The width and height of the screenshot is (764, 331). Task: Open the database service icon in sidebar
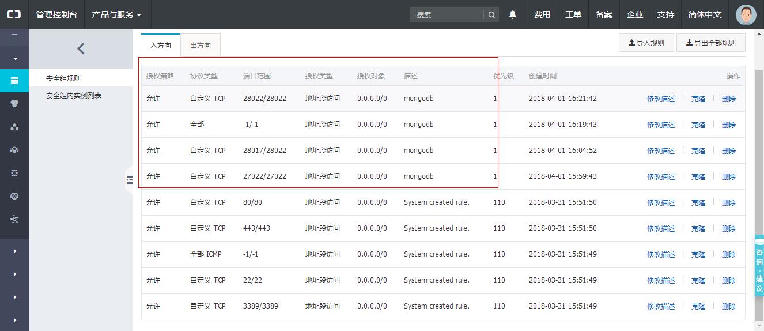pos(14,104)
